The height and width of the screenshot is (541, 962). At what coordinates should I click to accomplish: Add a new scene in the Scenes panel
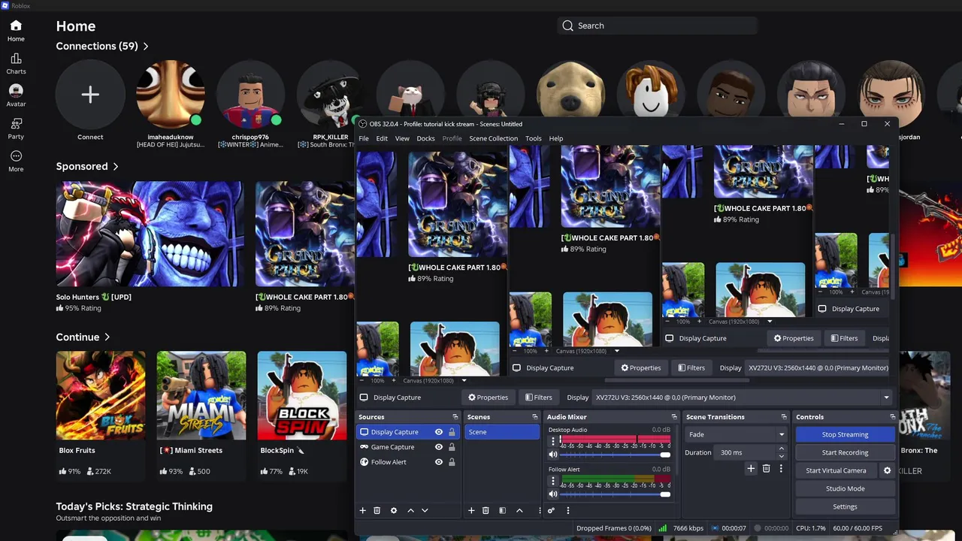point(471,510)
